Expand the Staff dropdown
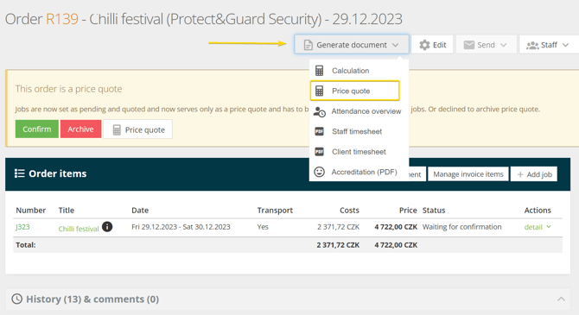 pos(549,45)
